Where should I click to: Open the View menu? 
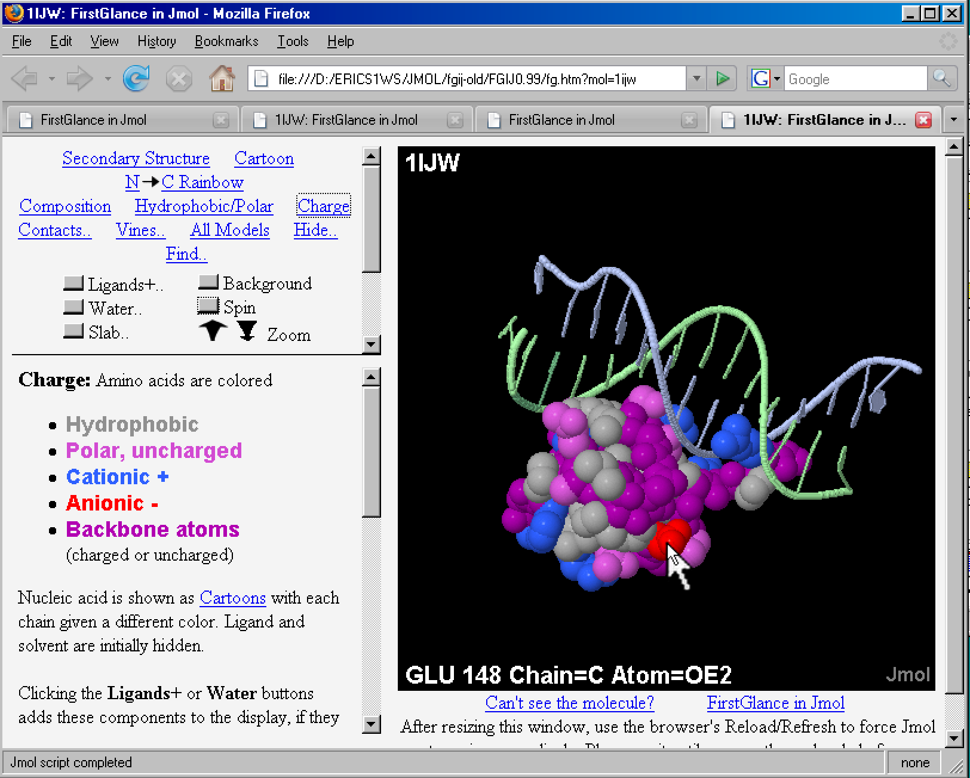(x=105, y=41)
